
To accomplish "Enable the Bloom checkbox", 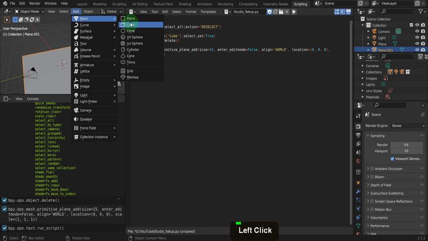I will click(372, 177).
